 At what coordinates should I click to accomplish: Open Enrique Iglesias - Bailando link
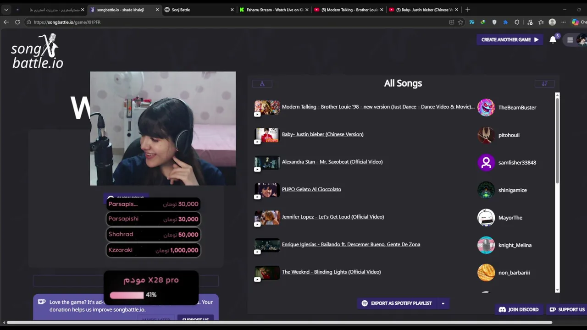coord(351,244)
